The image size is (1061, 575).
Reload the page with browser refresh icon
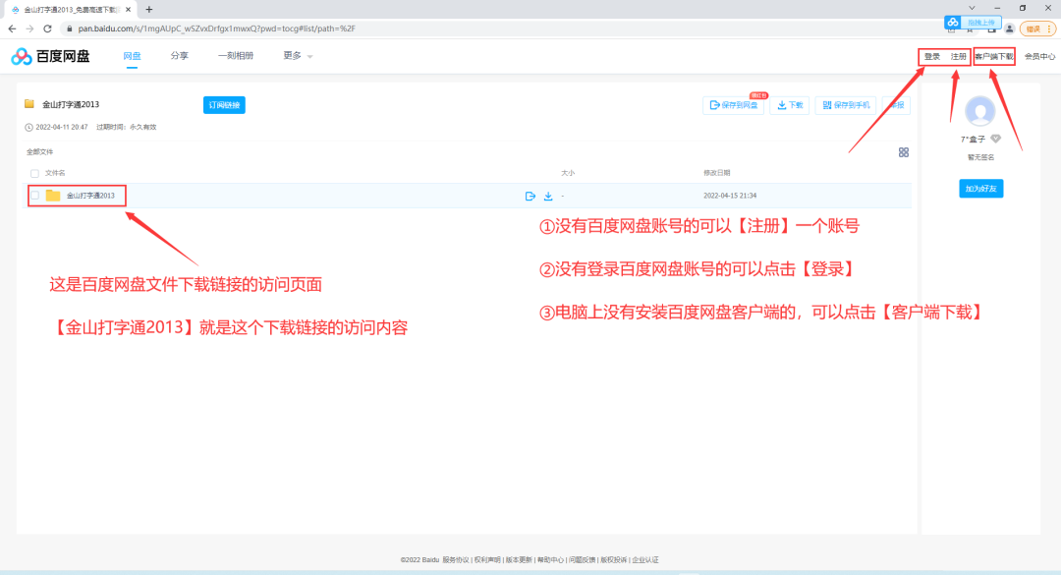click(x=45, y=29)
